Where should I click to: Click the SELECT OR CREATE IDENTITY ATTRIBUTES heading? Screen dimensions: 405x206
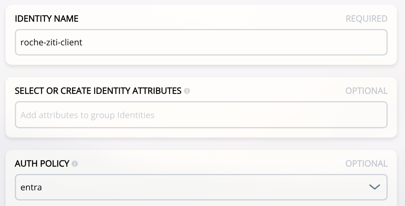point(98,91)
